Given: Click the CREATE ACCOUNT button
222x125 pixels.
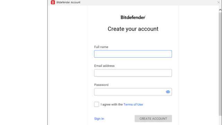Looking at the screenshot, I should coord(153,118).
